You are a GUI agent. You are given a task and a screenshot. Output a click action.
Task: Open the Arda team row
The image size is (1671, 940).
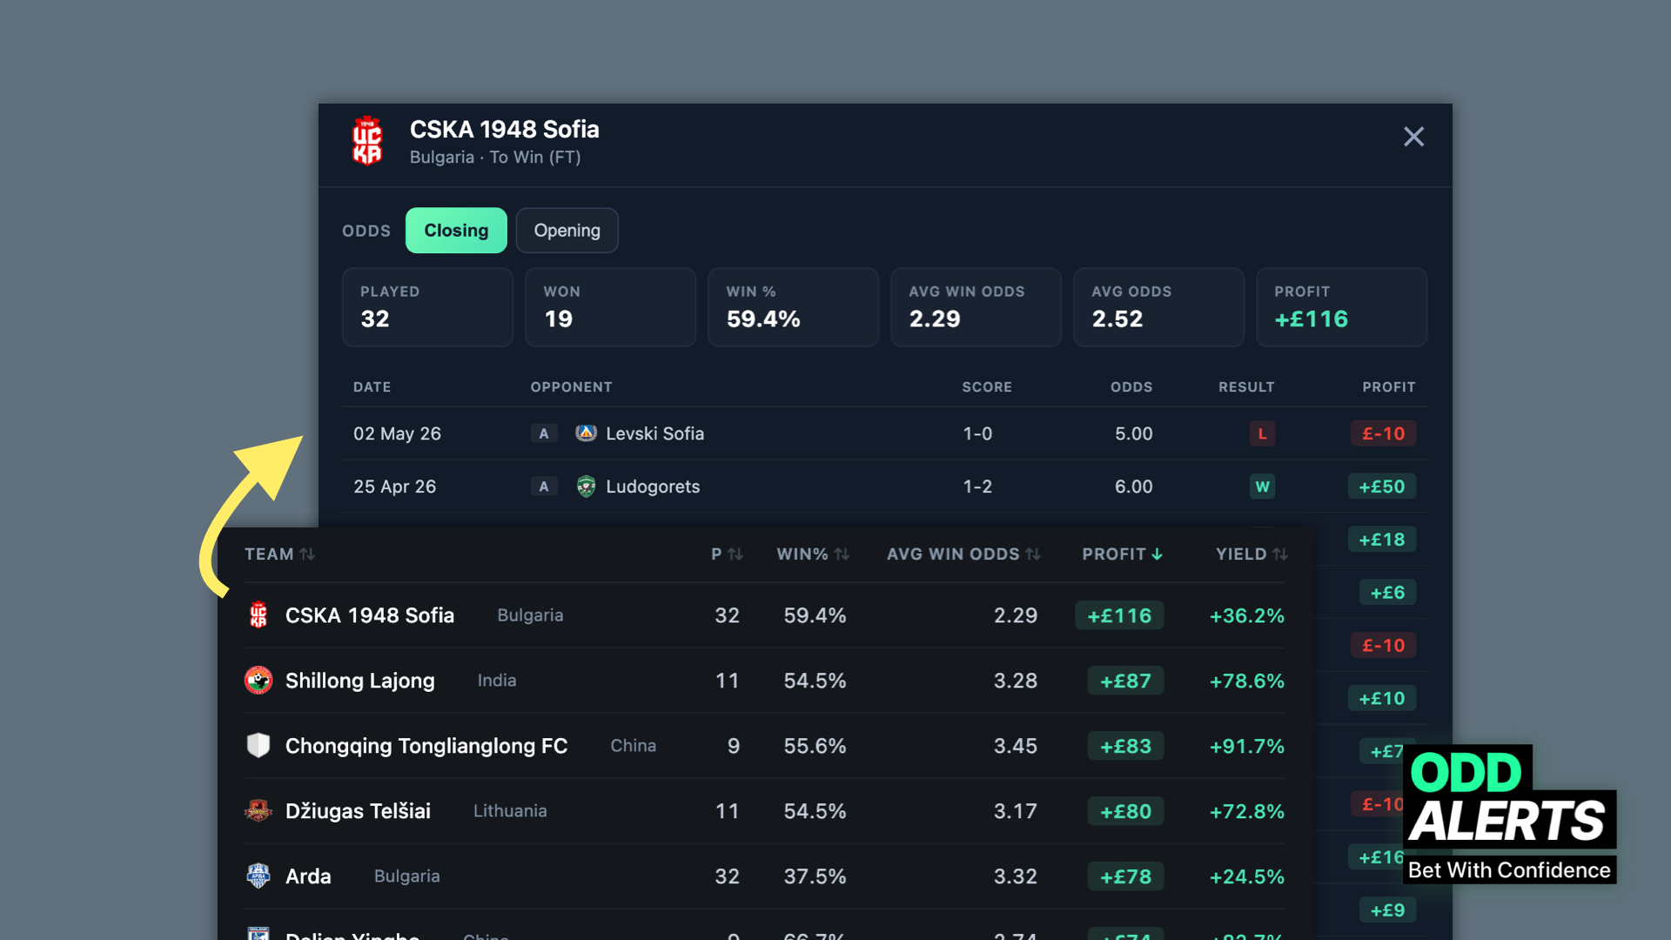pyautogui.click(x=765, y=876)
